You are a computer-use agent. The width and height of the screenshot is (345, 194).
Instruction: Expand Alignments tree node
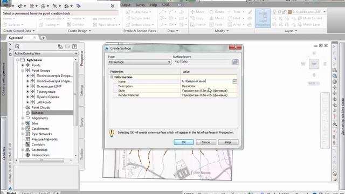coord(23,118)
